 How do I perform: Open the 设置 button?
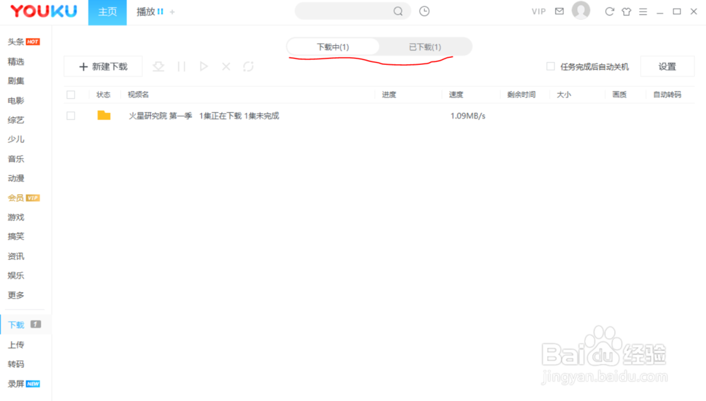pos(667,66)
